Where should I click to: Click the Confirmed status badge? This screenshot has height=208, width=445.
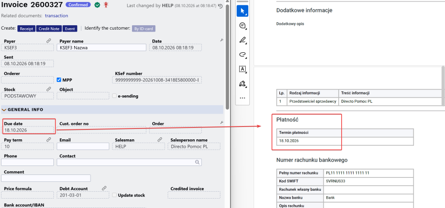(78, 4)
